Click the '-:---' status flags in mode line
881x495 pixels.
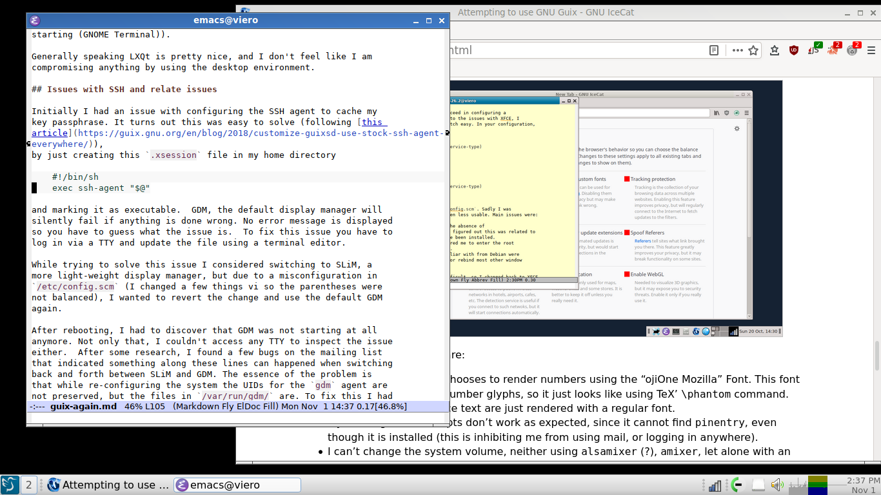pos(37,407)
